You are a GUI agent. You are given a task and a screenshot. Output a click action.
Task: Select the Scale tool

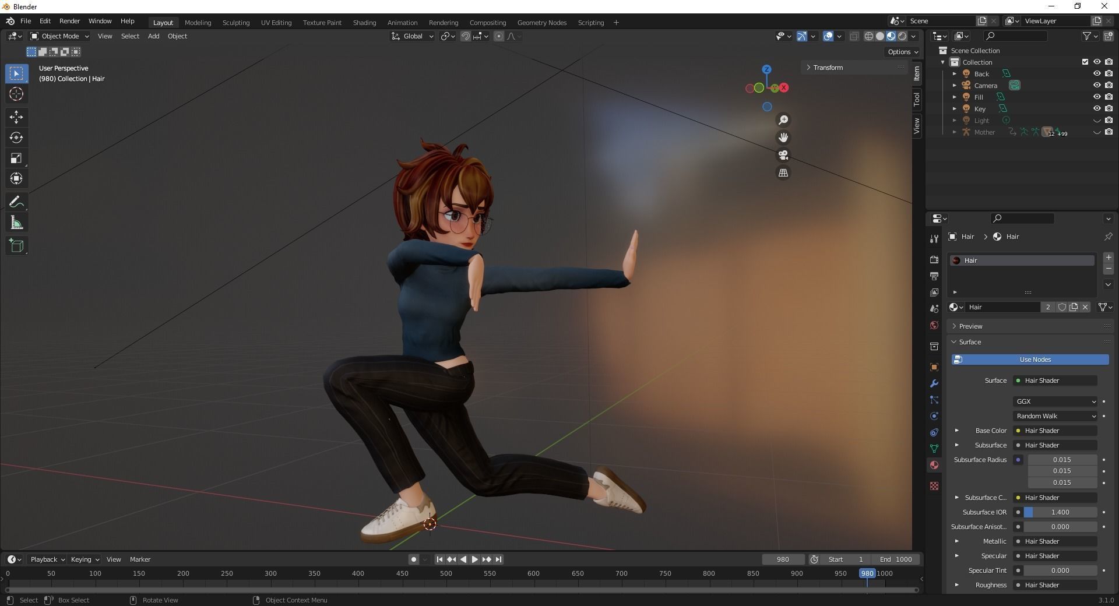16,158
